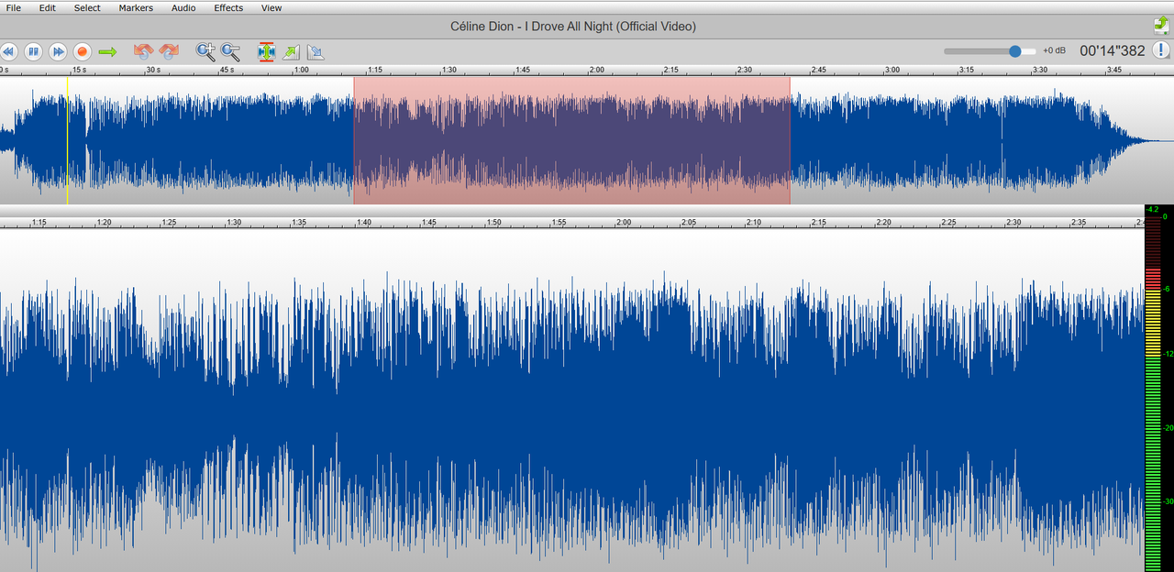This screenshot has height=572, width=1174.
Task: Zoom in on the waveform
Action: 205,52
